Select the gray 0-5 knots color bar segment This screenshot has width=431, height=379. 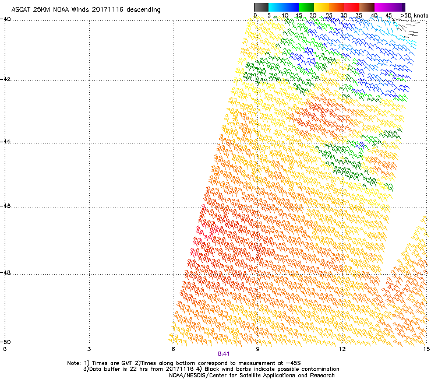point(261,7)
